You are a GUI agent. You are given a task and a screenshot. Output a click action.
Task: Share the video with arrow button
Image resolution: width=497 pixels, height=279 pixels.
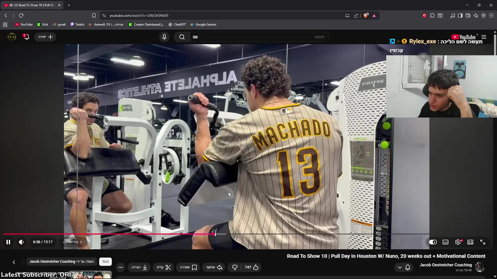click(x=214, y=267)
